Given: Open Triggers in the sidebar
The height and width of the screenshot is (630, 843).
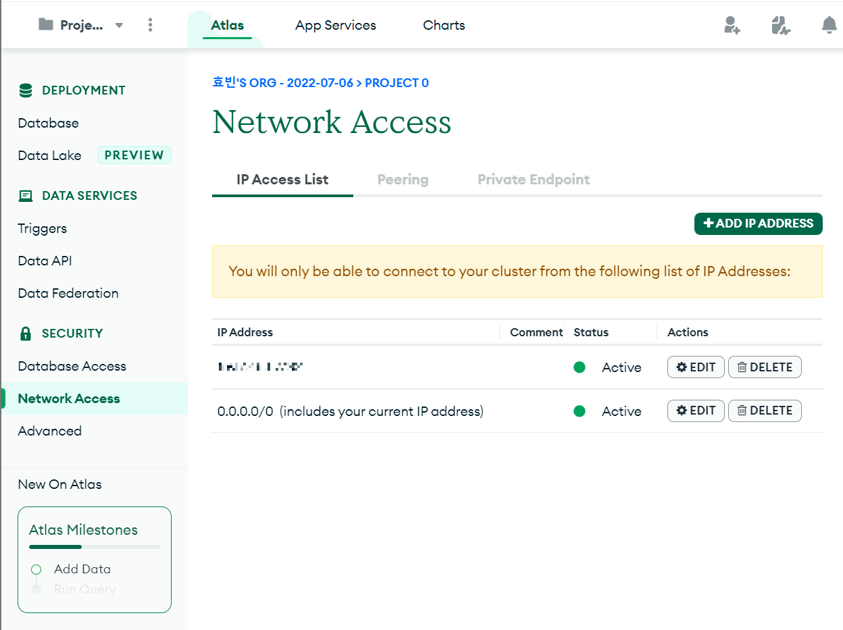Looking at the screenshot, I should point(42,228).
